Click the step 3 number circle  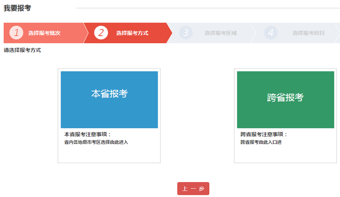pyautogui.click(x=186, y=33)
